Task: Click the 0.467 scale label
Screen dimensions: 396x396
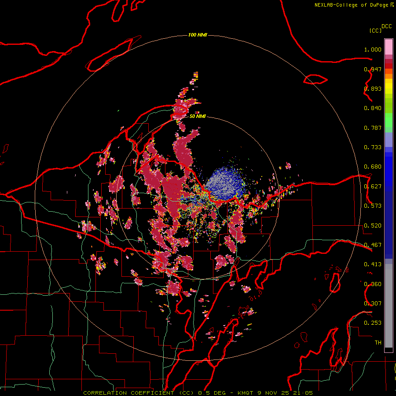Action: coord(373,245)
